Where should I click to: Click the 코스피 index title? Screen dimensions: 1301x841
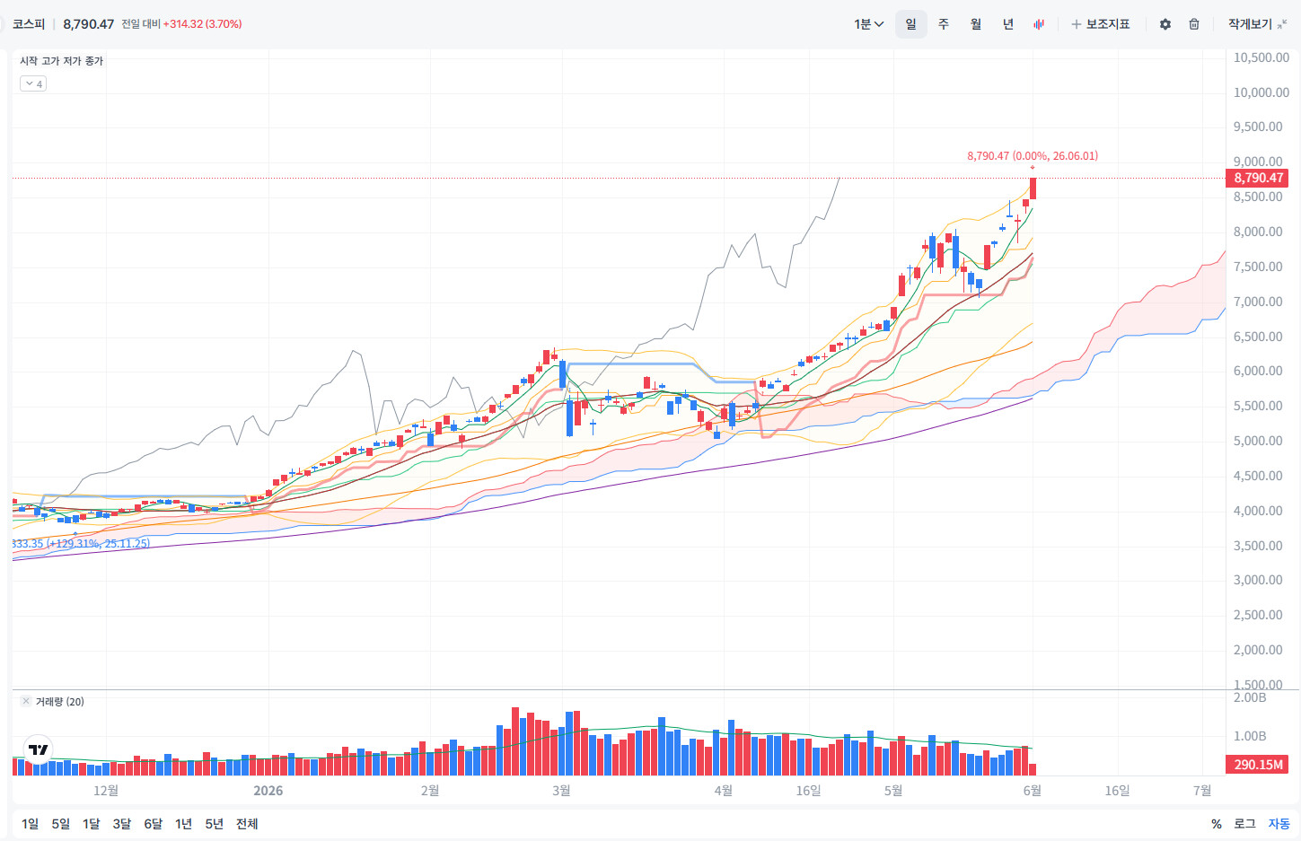pos(29,24)
